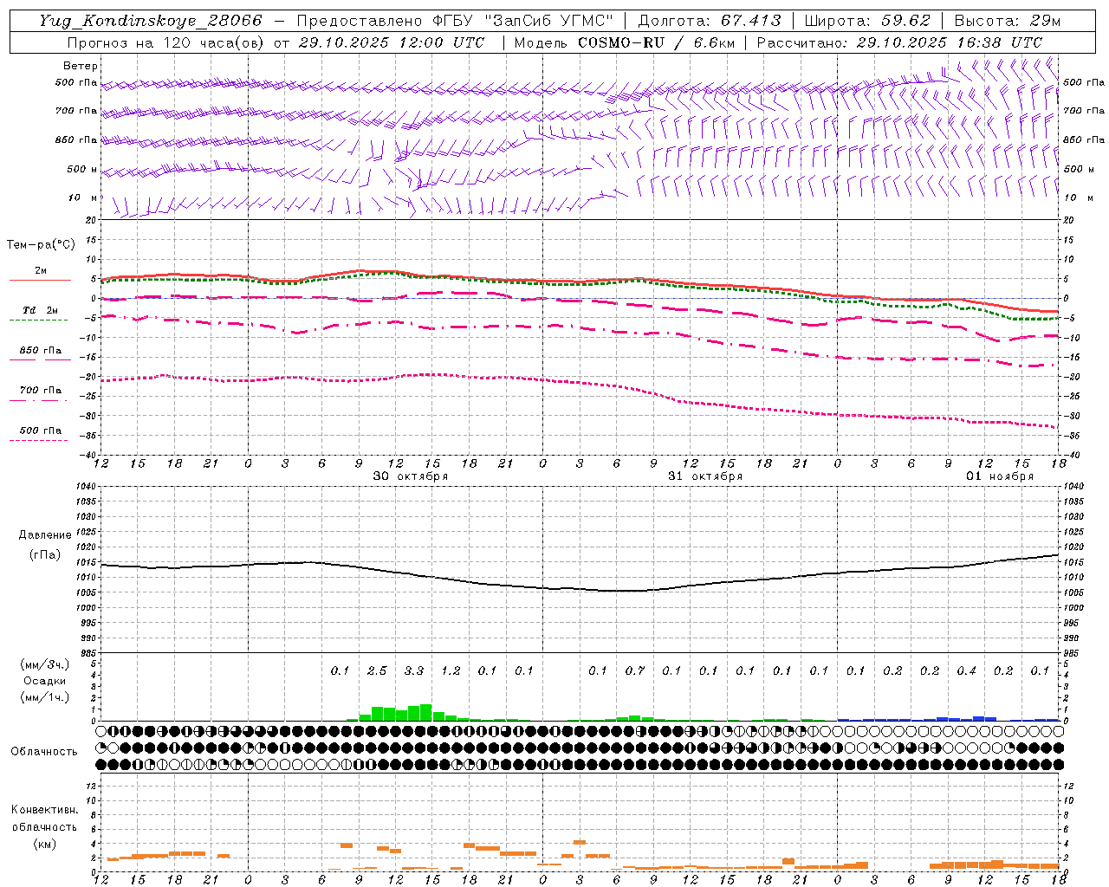Click the 10 м wind level label on left

pyautogui.click(x=84, y=197)
